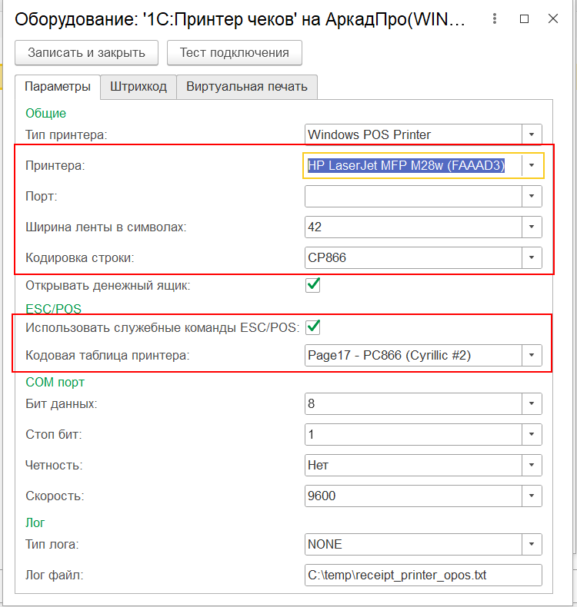Open the 'Тип лога' dropdown arrow
Screen dimensions: 577x607
point(531,544)
